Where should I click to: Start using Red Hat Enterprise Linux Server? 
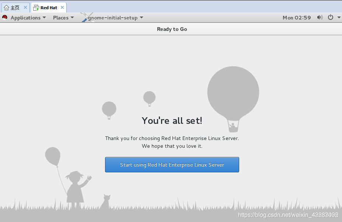point(172,165)
